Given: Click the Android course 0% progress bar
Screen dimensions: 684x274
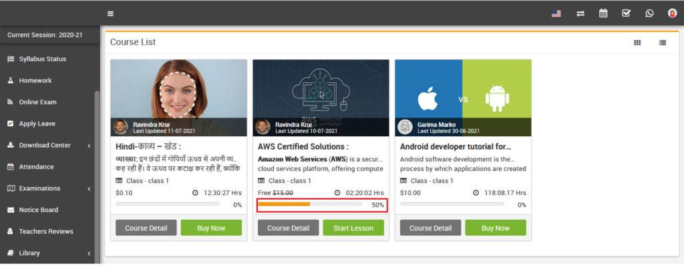Looking at the screenshot, I should coord(452,204).
